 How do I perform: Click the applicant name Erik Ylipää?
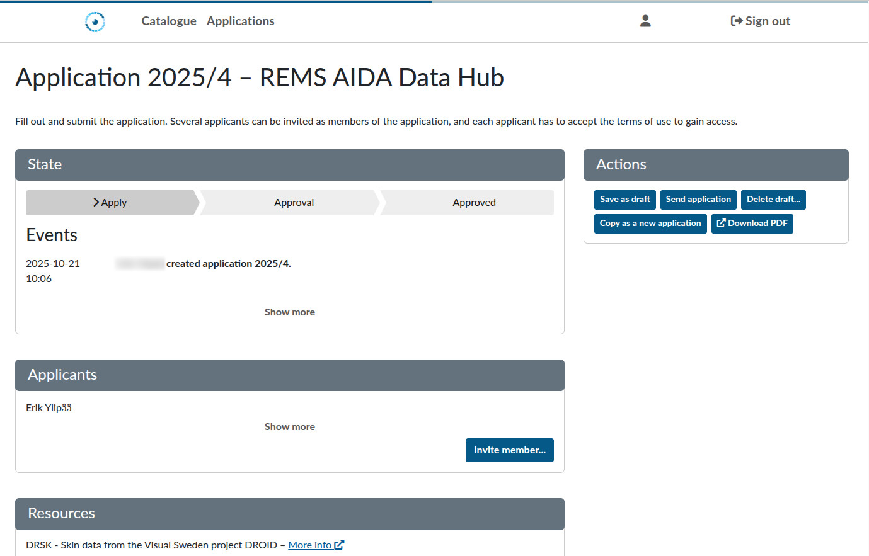tap(49, 408)
